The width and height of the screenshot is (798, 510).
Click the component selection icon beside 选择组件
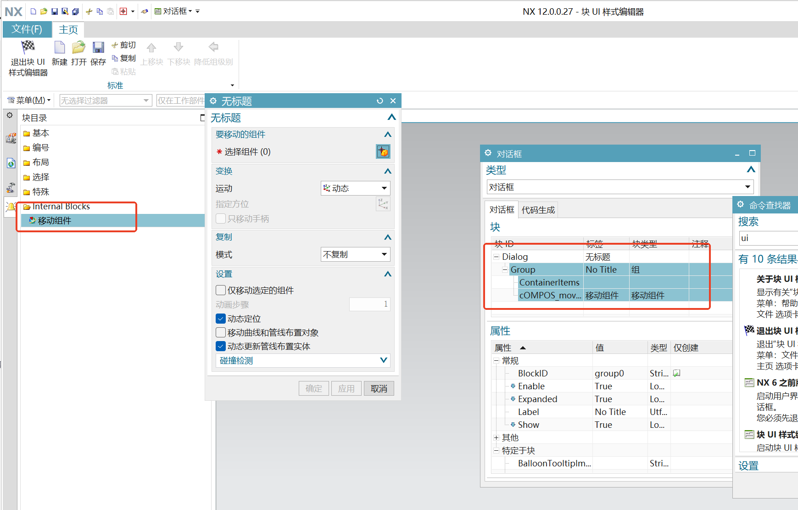pyautogui.click(x=383, y=151)
